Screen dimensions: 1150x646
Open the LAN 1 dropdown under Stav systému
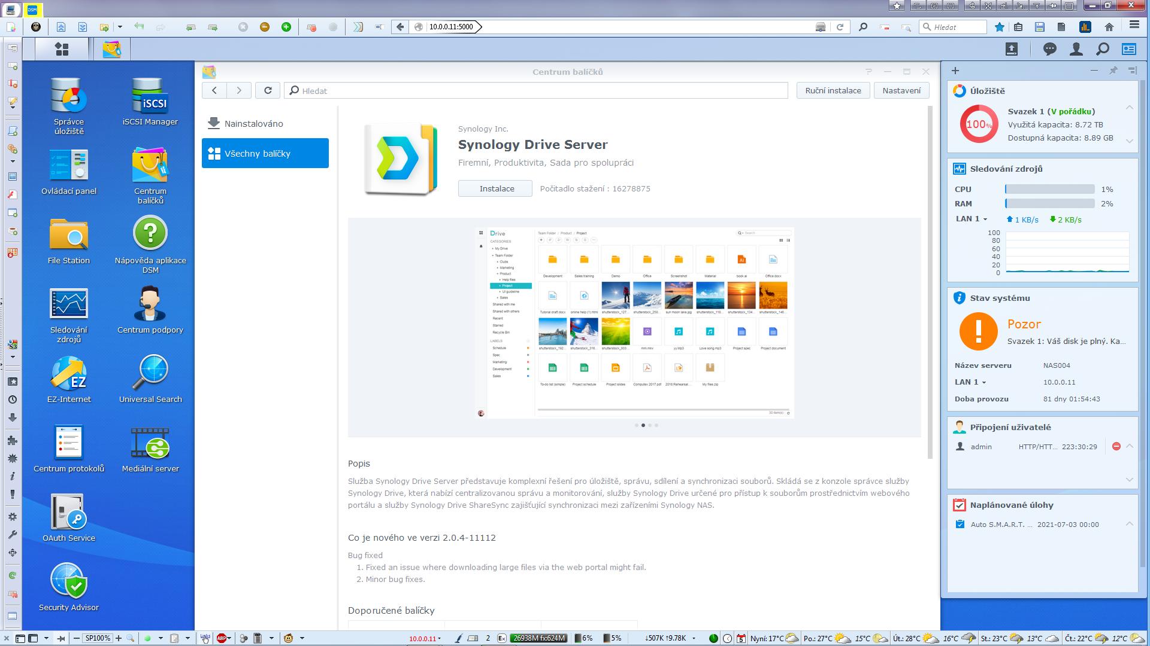pos(970,382)
